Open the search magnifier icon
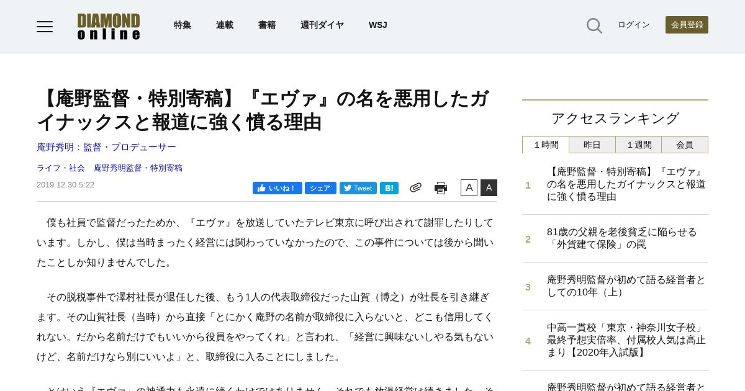The image size is (745, 391). [594, 25]
